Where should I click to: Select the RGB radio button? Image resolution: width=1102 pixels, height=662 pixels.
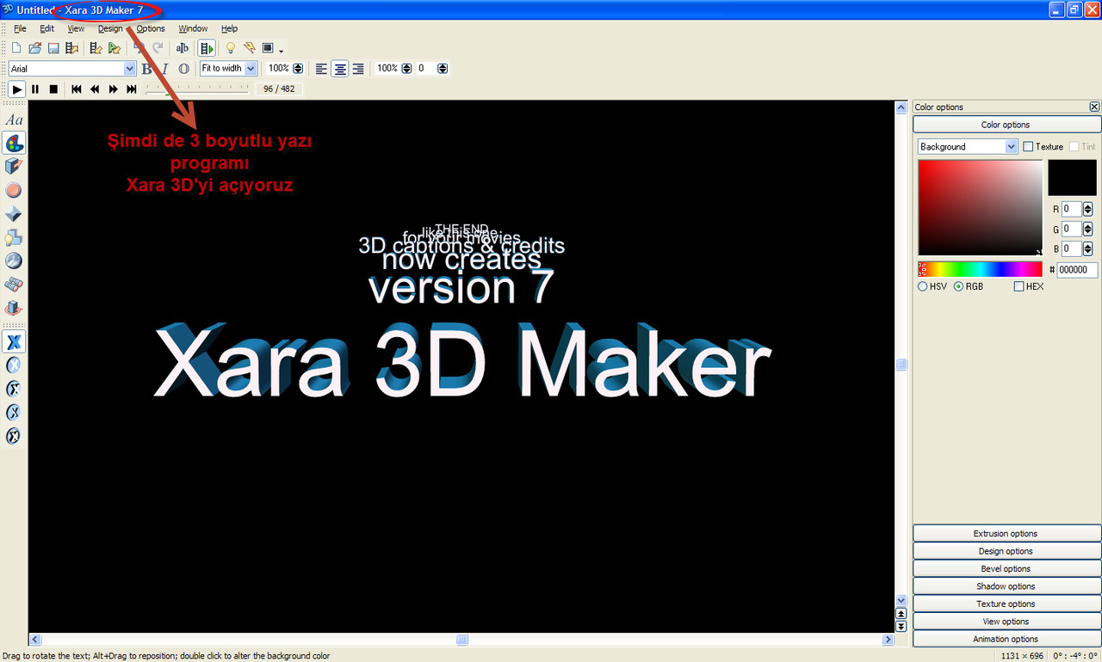coord(958,286)
